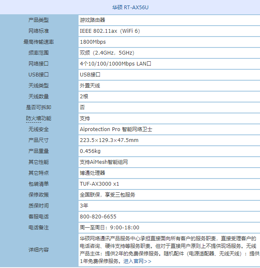Click 4个10/100/1000Mbps LAN口 value
The image size is (260, 268).
coord(116,64)
